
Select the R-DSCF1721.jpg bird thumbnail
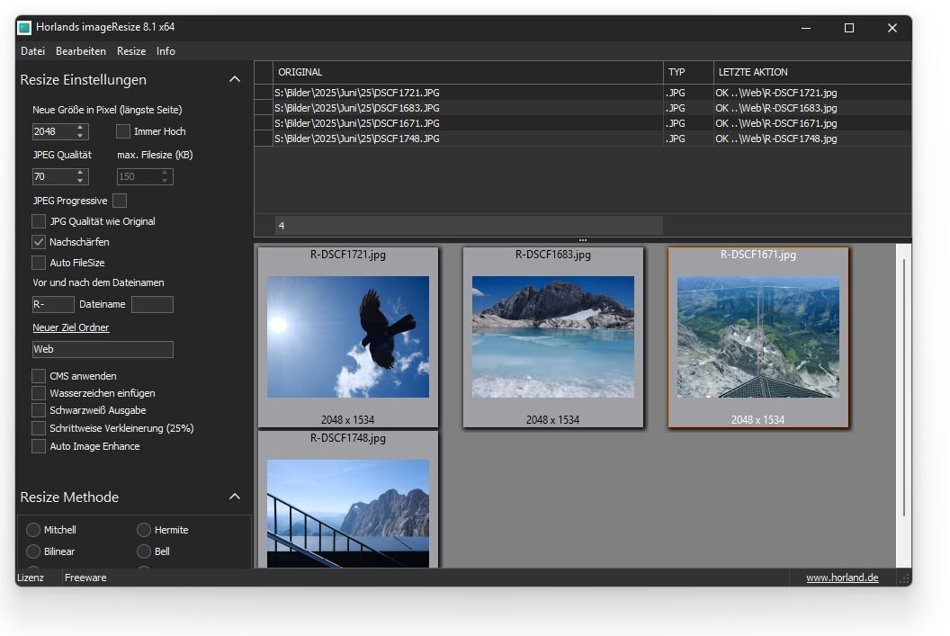(348, 336)
